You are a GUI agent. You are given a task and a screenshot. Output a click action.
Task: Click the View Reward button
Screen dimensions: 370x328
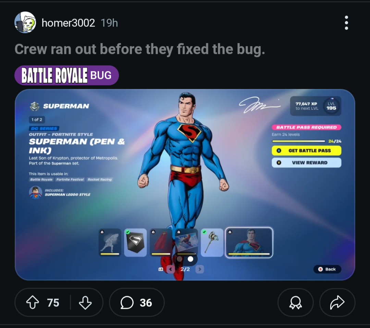pyautogui.click(x=306, y=163)
